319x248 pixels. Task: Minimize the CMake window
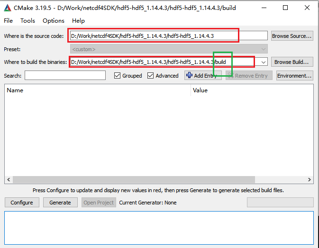(x=264, y=8)
